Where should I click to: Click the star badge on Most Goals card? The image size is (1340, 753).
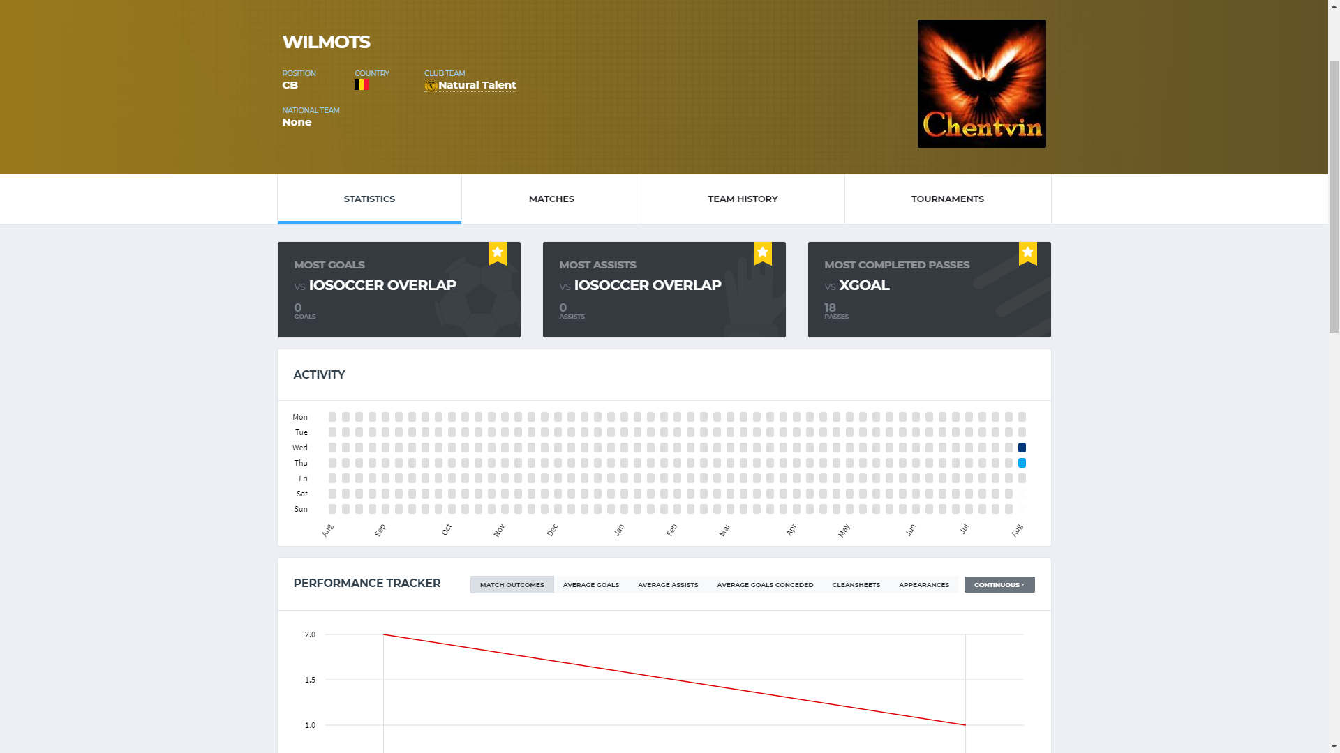(497, 253)
